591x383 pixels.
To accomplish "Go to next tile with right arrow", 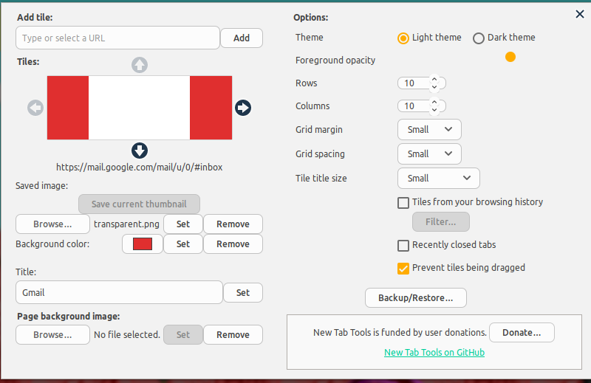I will (x=243, y=108).
